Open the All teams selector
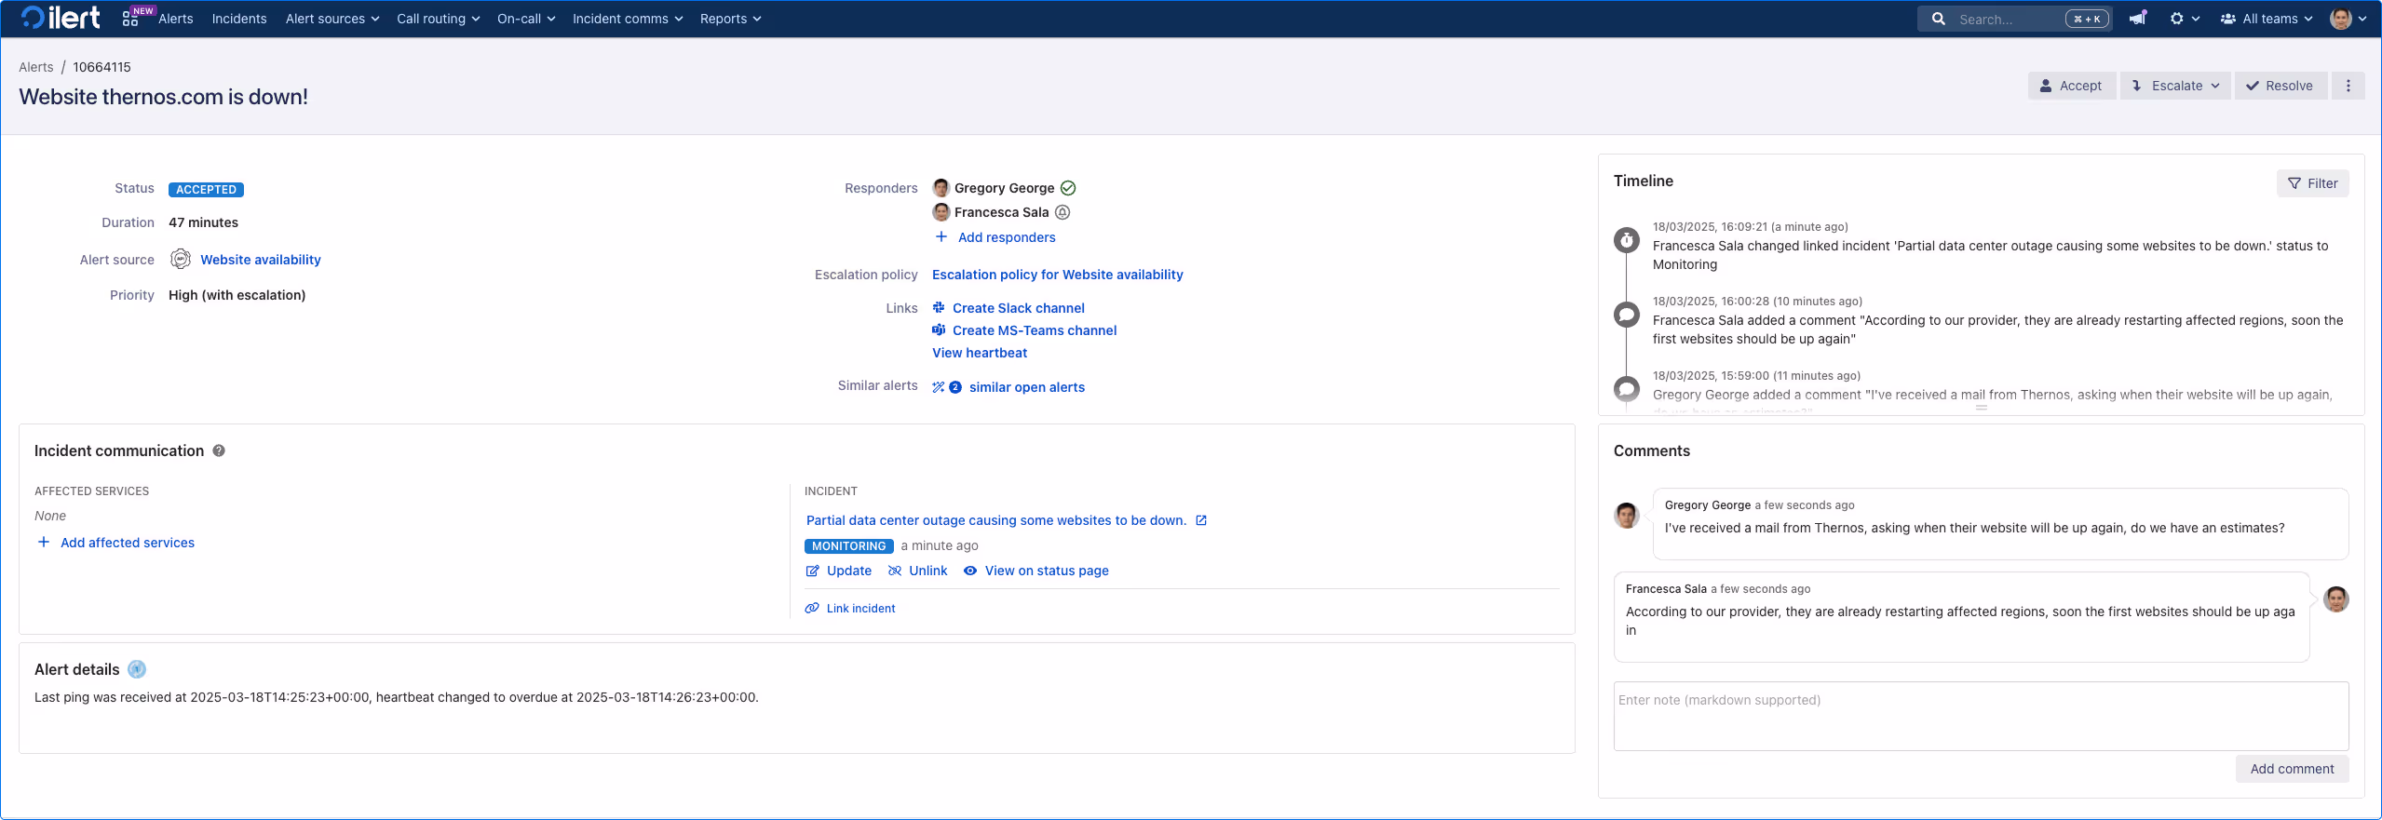 click(x=2267, y=19)
